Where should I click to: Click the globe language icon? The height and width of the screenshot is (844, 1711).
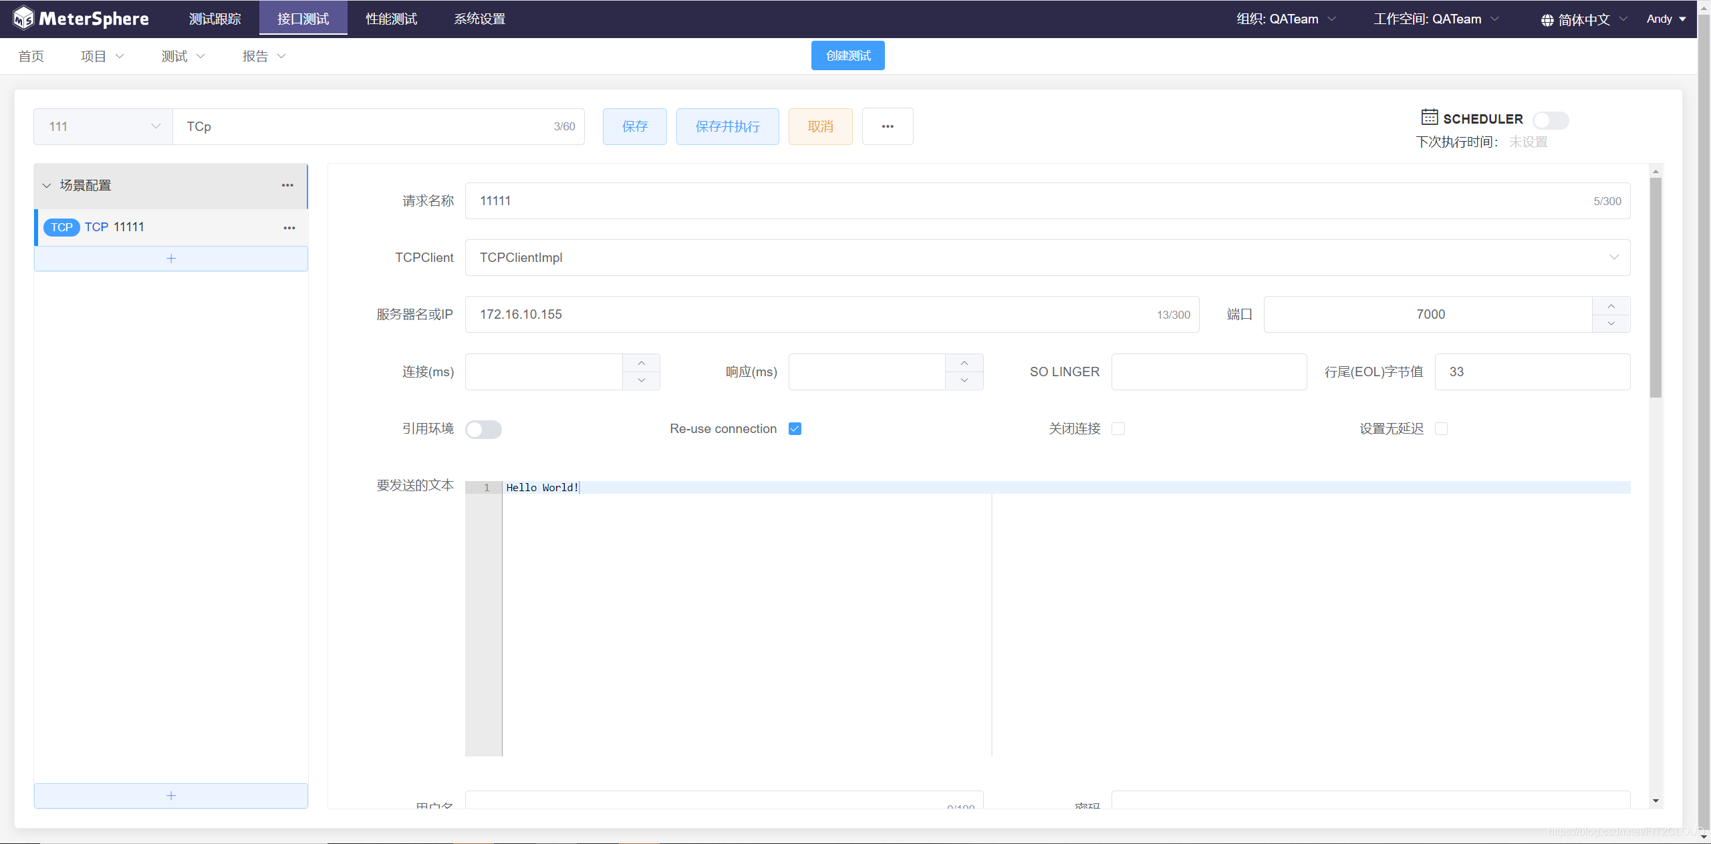click(1547, 20)
